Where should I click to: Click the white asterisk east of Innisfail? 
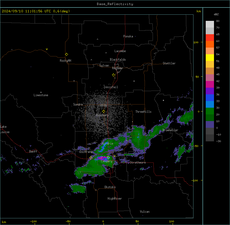pos(134,81)
